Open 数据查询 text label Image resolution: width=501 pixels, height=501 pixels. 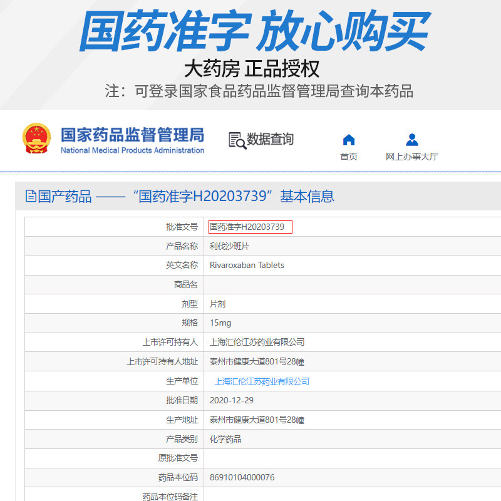(x=271, y=139)
